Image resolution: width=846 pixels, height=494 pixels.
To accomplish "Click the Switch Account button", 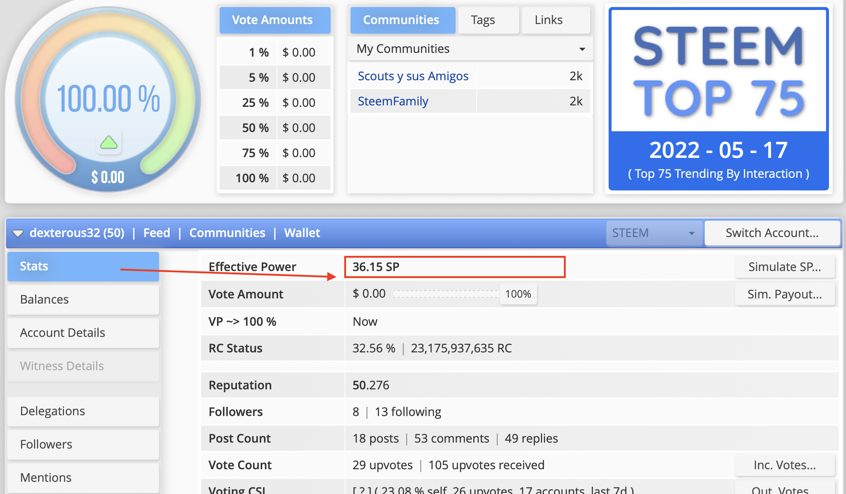I will [772, 233].
